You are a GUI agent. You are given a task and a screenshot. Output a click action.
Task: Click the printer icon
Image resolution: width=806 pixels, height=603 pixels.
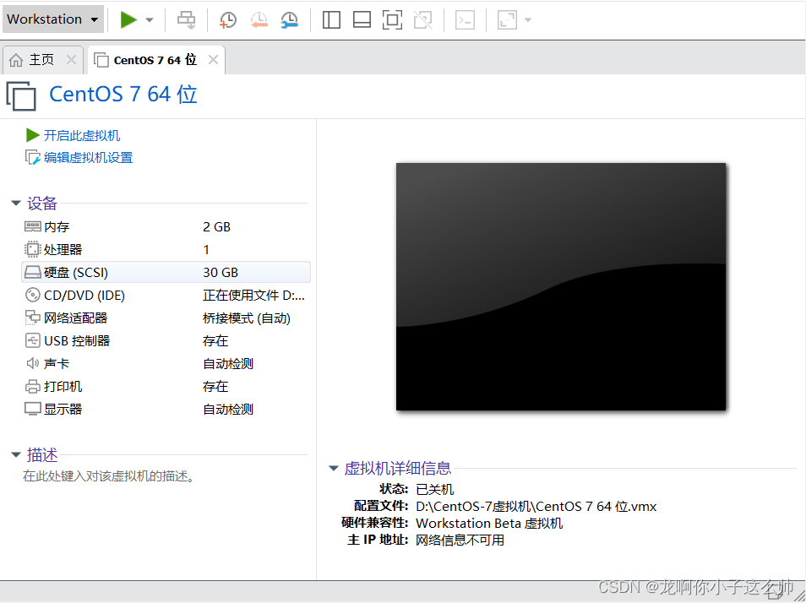pos(32,386)
